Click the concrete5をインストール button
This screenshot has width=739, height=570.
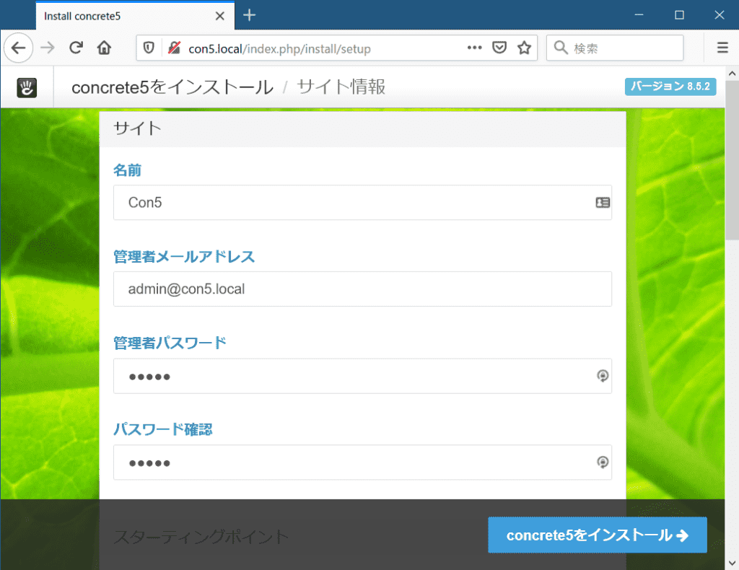click(597, 535)
